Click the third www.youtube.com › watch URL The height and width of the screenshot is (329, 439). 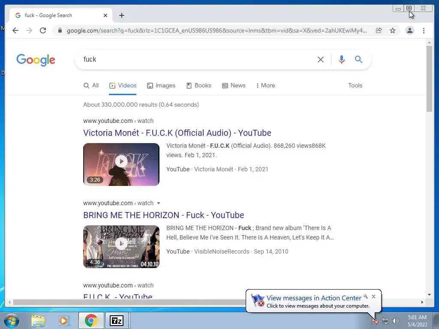click(x=118, y=285)
